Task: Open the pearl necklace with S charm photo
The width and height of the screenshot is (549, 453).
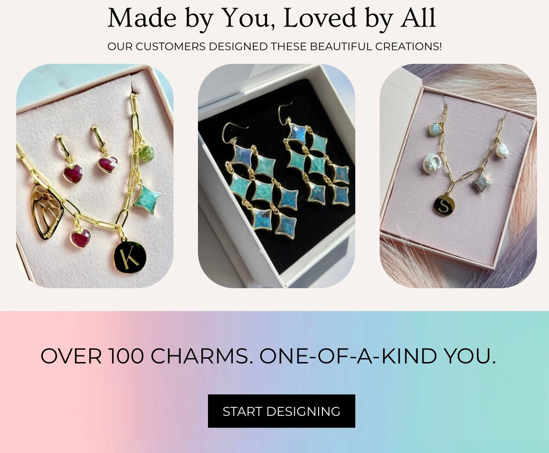Action: click(x=458, y=176)
